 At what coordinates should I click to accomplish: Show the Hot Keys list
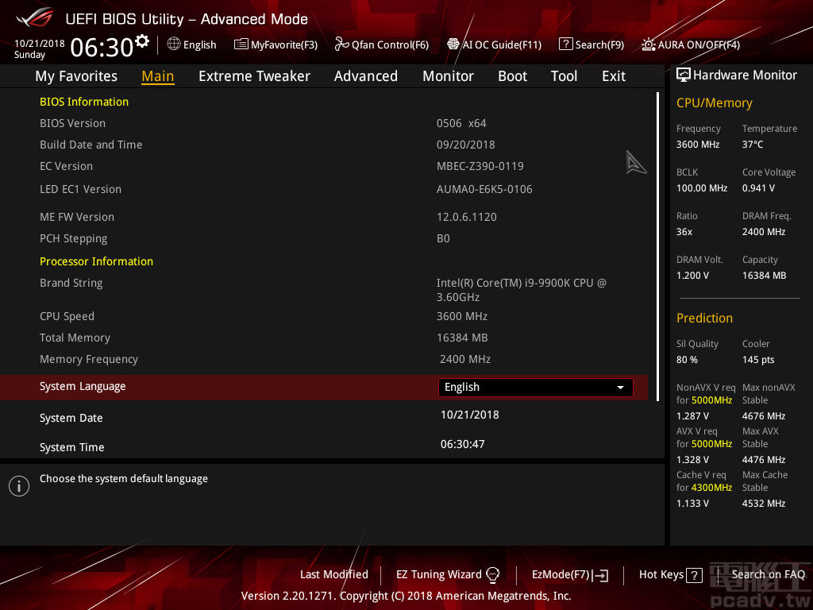point(661,574)
